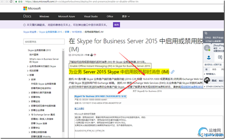
Task: Expand '规划部署' sidebar node
Action: pos(28,71)
